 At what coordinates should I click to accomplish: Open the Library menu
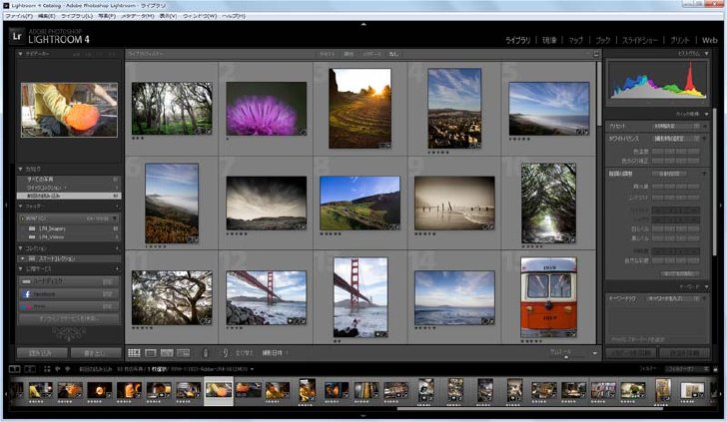point(77,16)
